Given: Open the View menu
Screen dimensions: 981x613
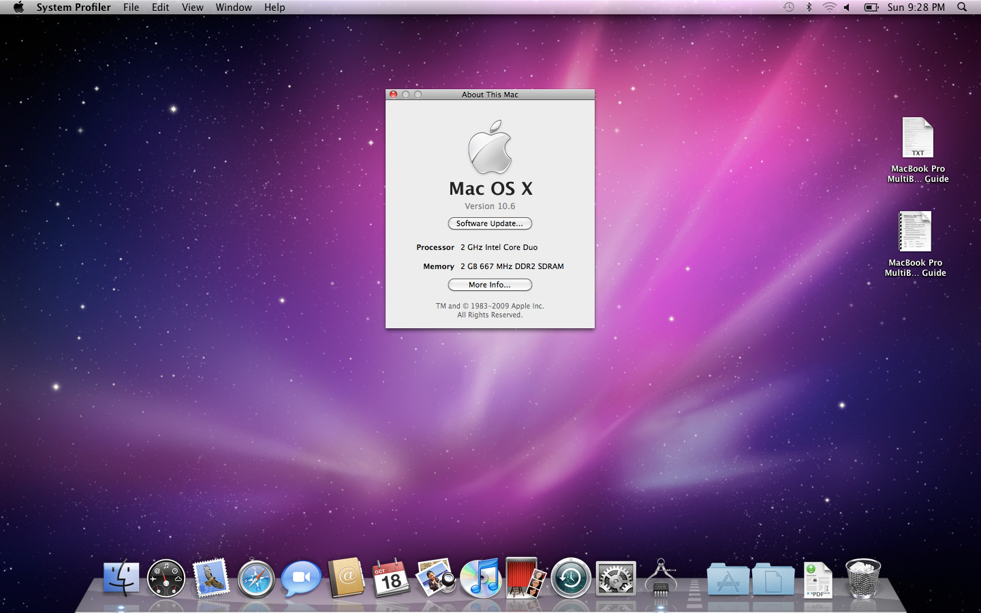Looking at the screenshot, I should tap(193, 7).
